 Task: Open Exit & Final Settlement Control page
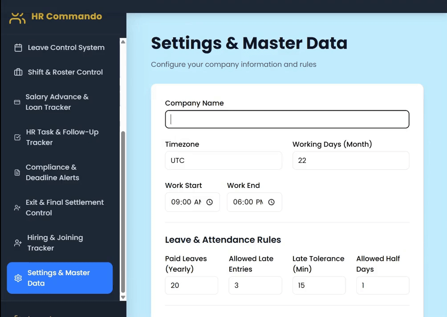pos(65,207)
